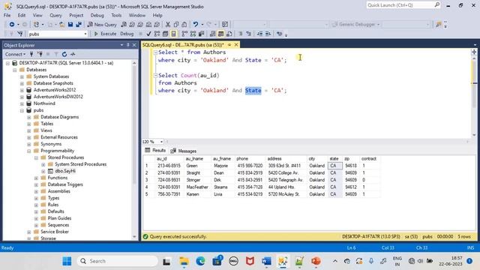
Task: Open the Query Options icon
Action: 165,34
